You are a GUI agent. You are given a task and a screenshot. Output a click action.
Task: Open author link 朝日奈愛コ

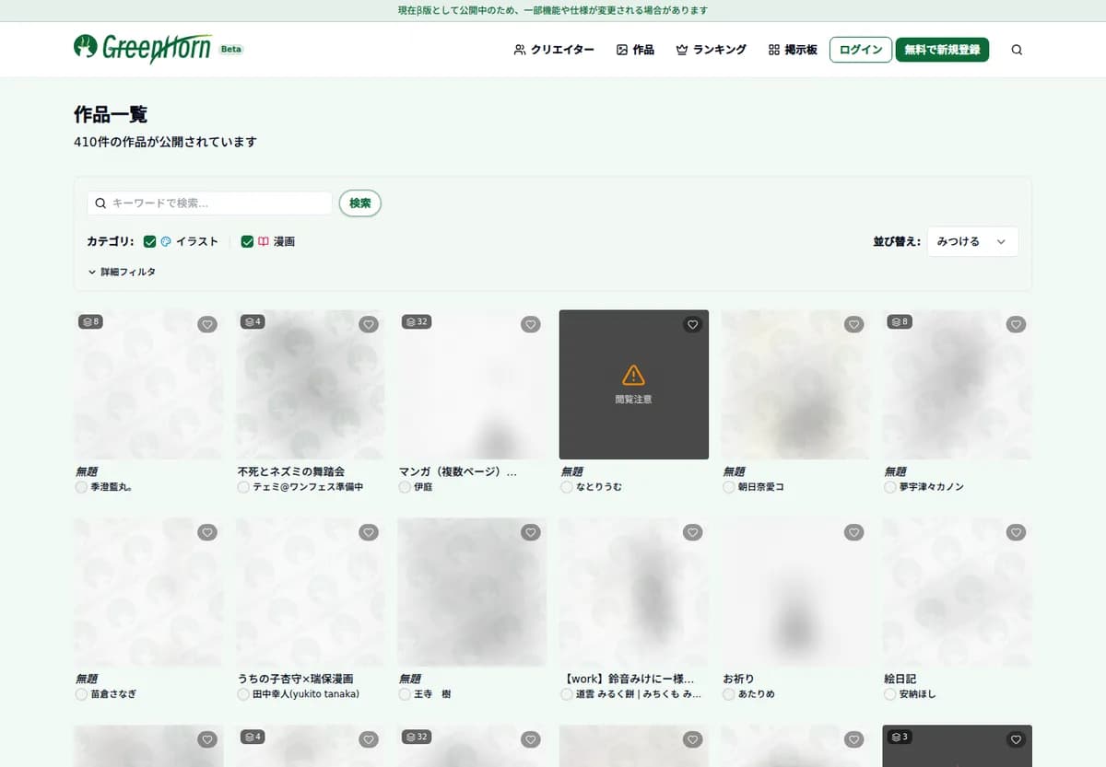click(760, 487)
